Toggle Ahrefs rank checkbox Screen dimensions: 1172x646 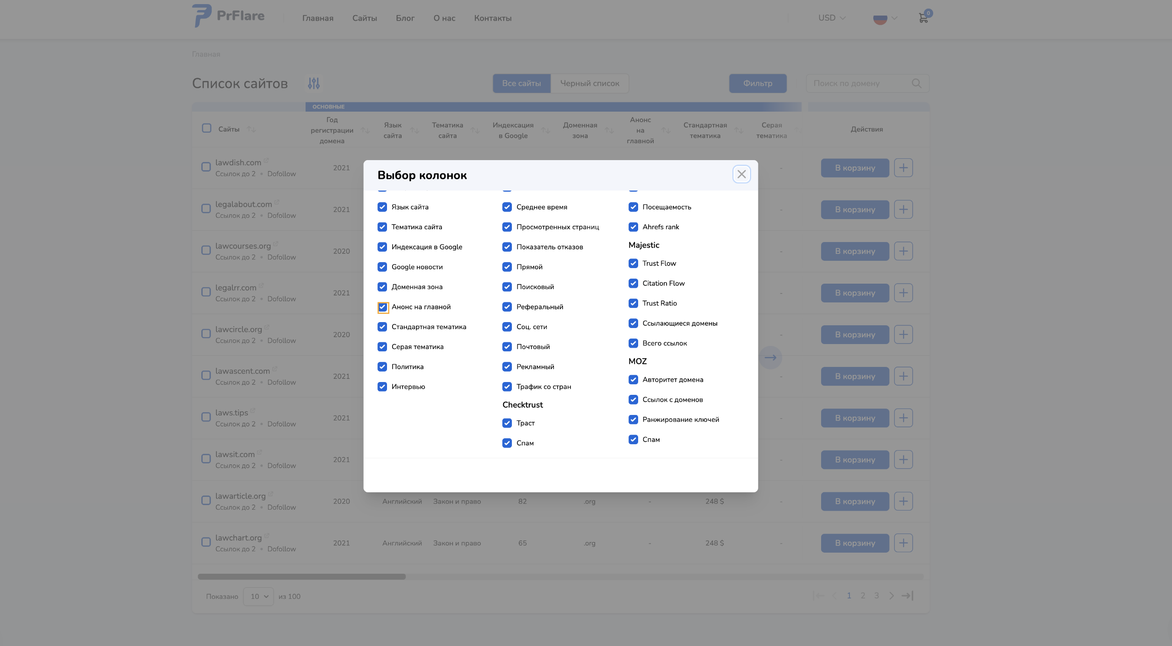(633, 227)
